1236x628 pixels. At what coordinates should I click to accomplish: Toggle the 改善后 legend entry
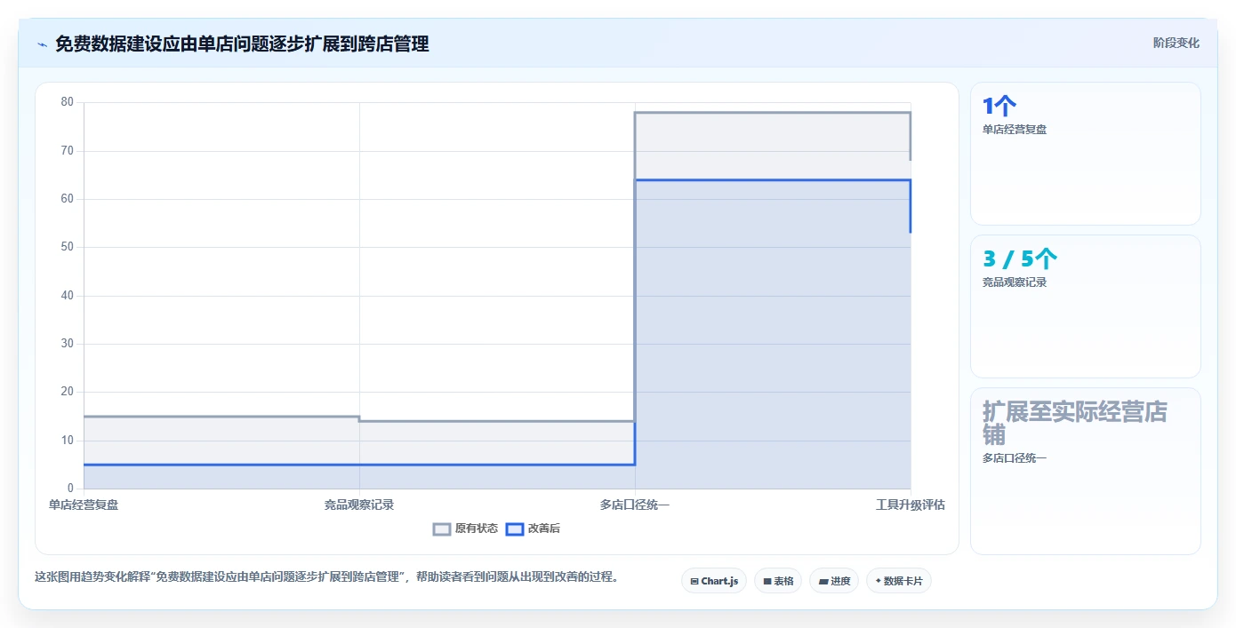click(x=533, y=529)
